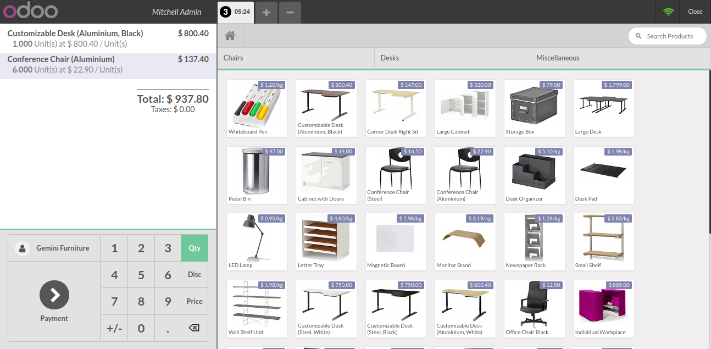Add Corner Desk Right Sit product
711x349 pixels.
click(x=396, y=108)
